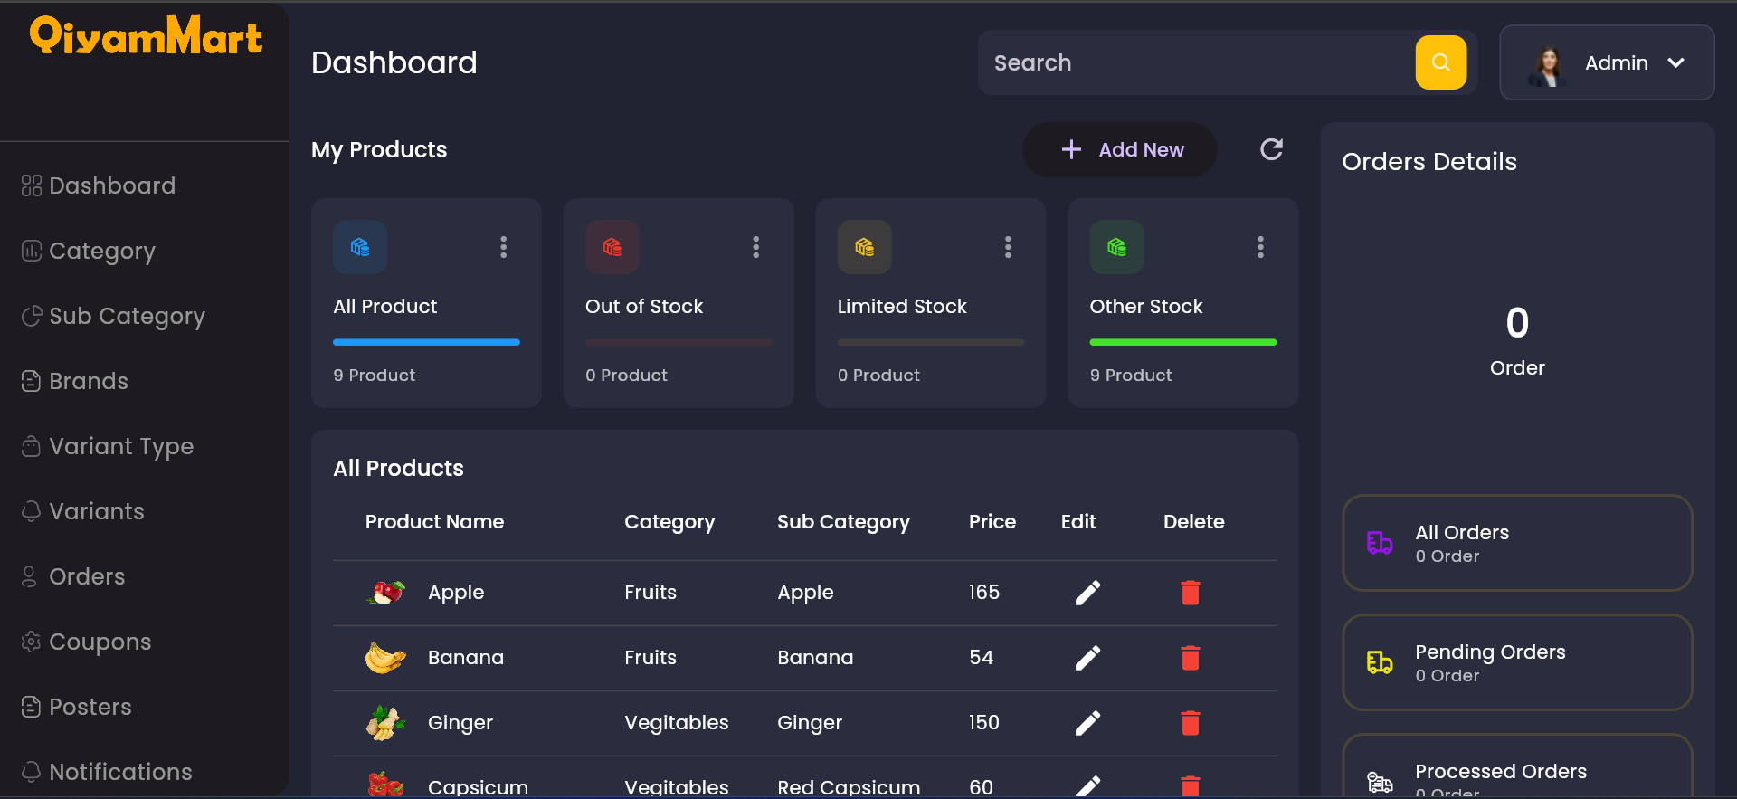Click the pencil icon for Ginger
The image size is (1737, 799).
click(x=1087, y=723)
